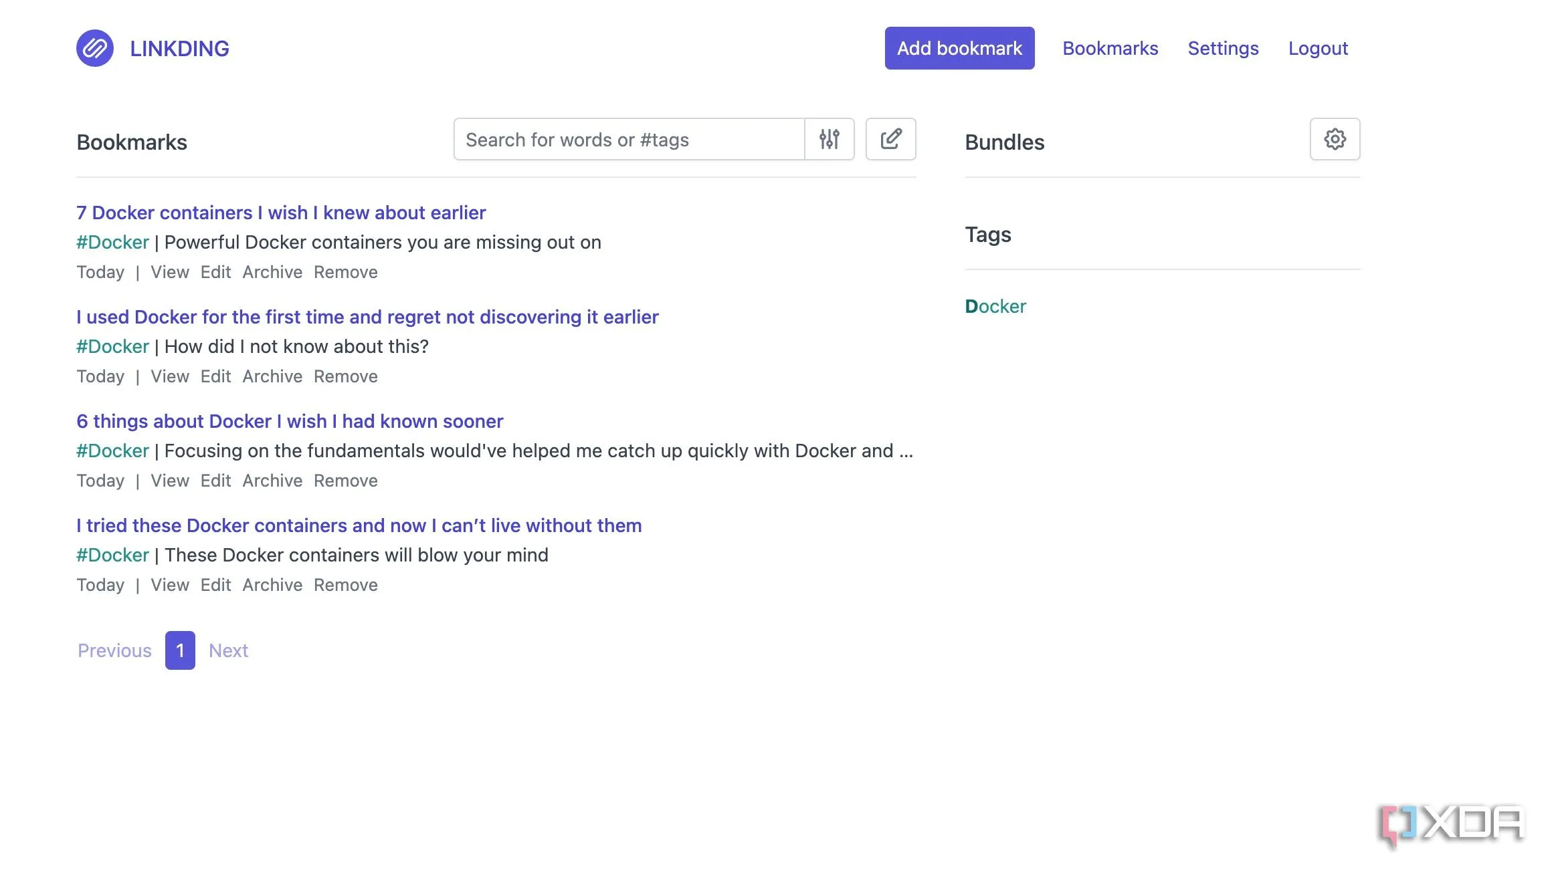Click the Add bookmark button
1548x873 pixels.
pos(959,48)
